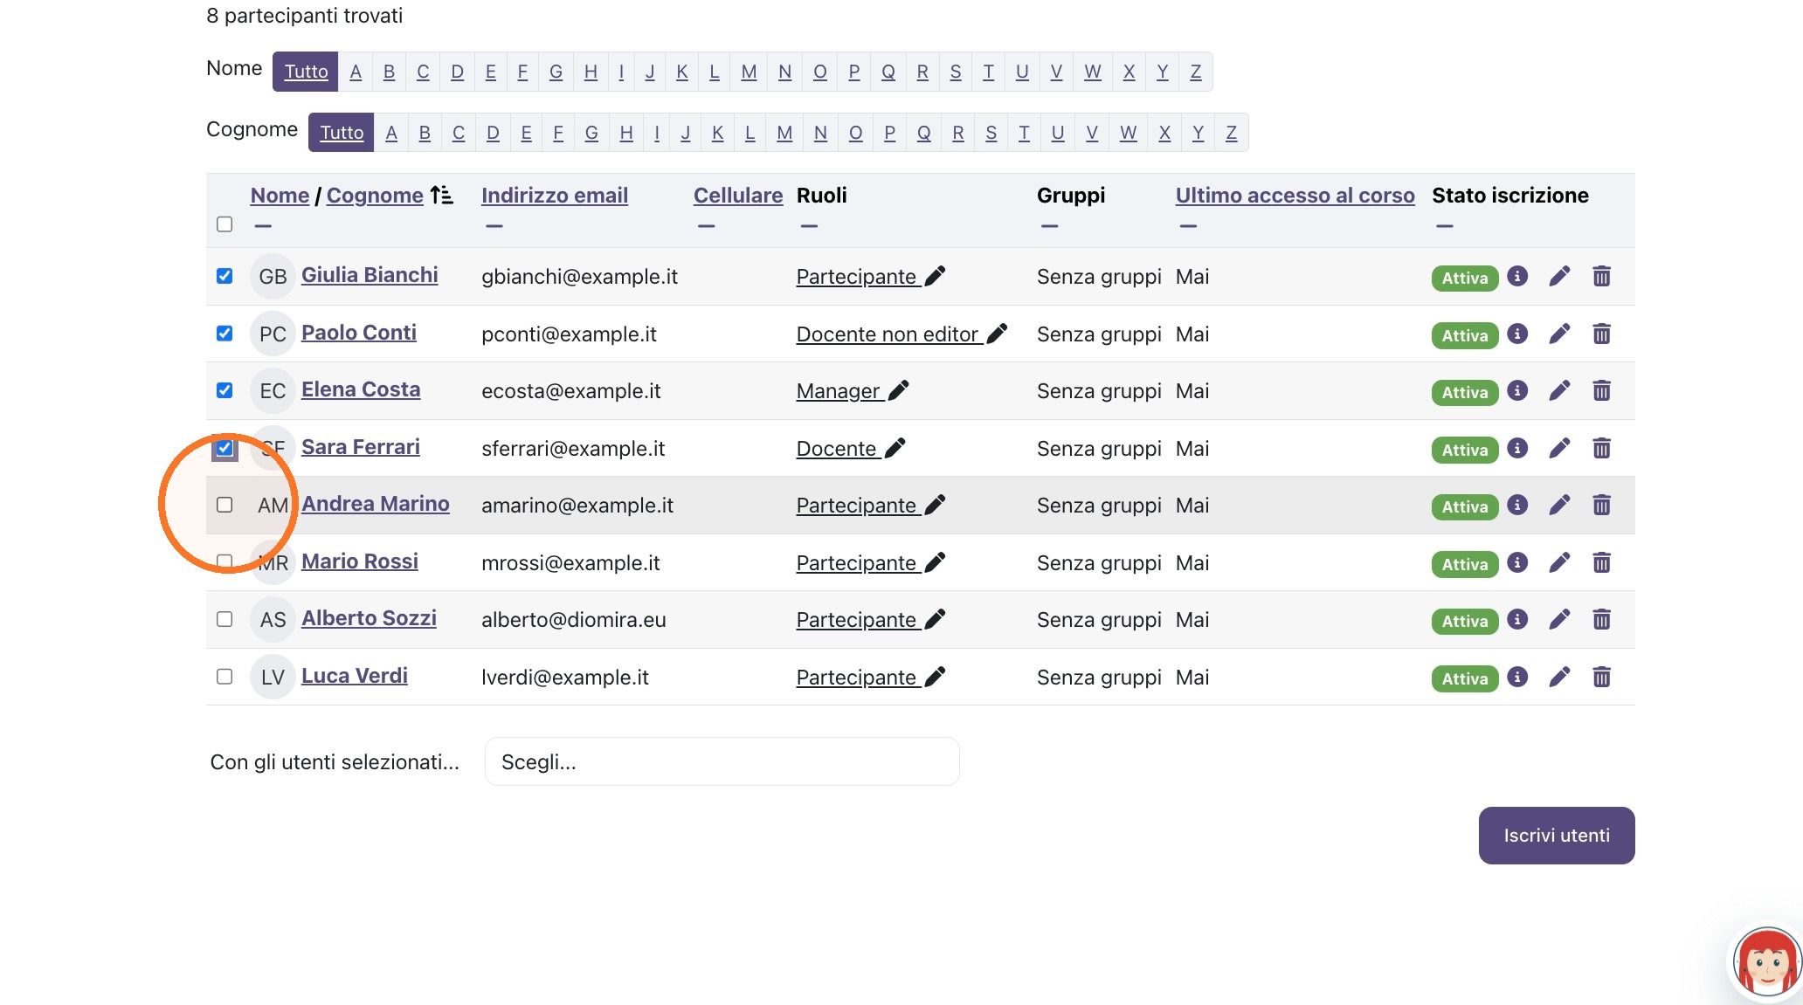The height and width of the screenshot is (1005, 1803).
Task: Click '8 partecipanti trovati' text
Action: (305, 16)
